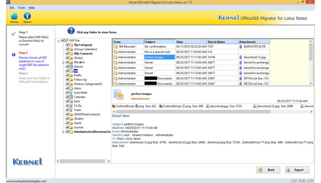
Task: Open the About info icon
Action: (27, 16)
